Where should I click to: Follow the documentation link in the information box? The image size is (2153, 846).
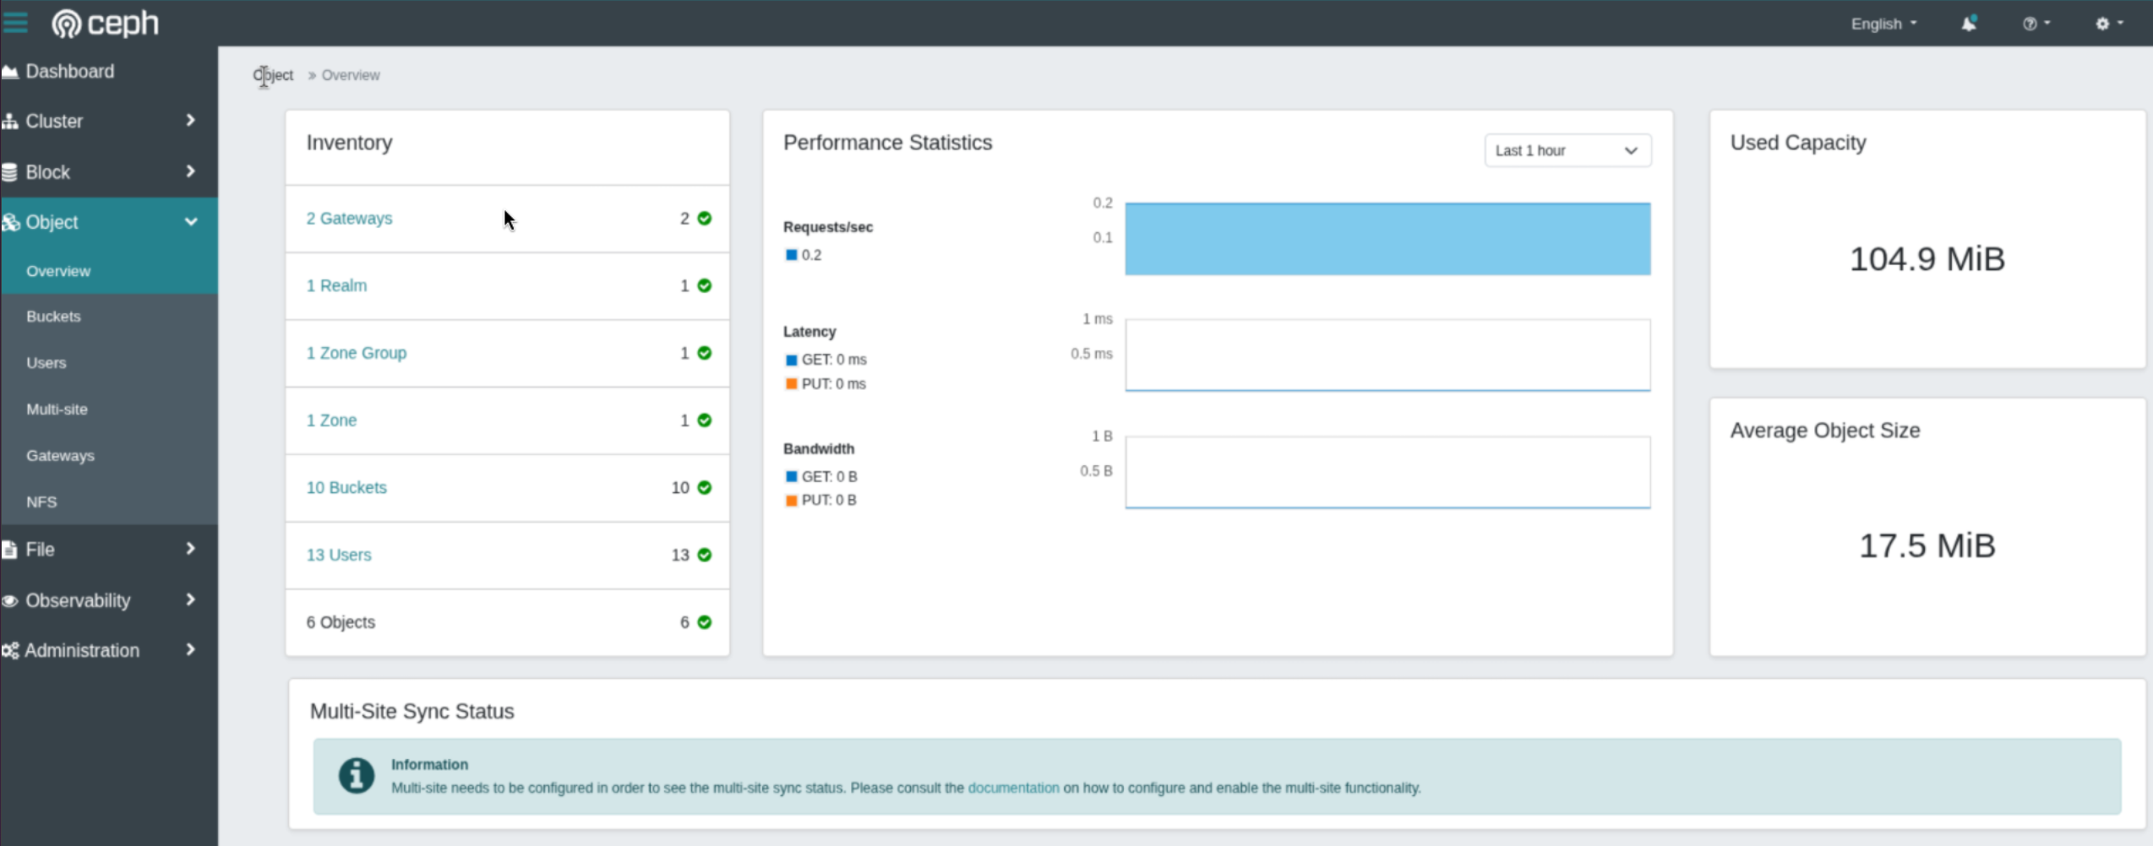click(x=1012, y=788)
